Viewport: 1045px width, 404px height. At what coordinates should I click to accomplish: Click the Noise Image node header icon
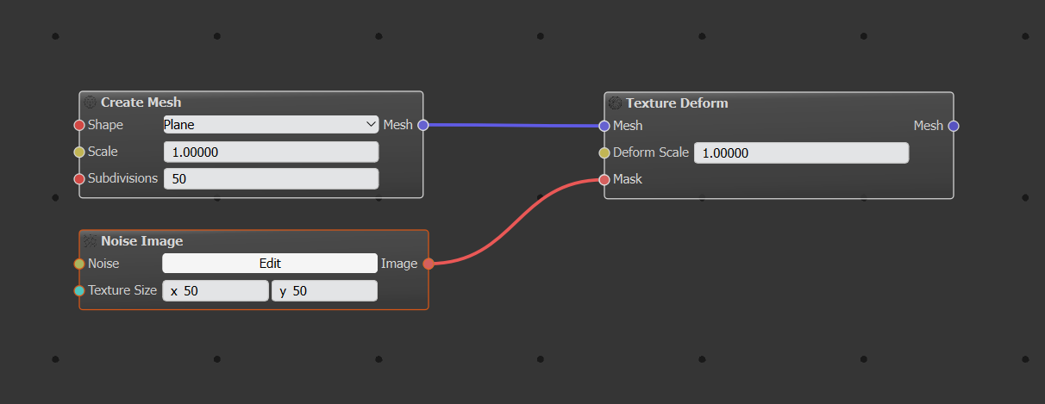click(90, 241)
